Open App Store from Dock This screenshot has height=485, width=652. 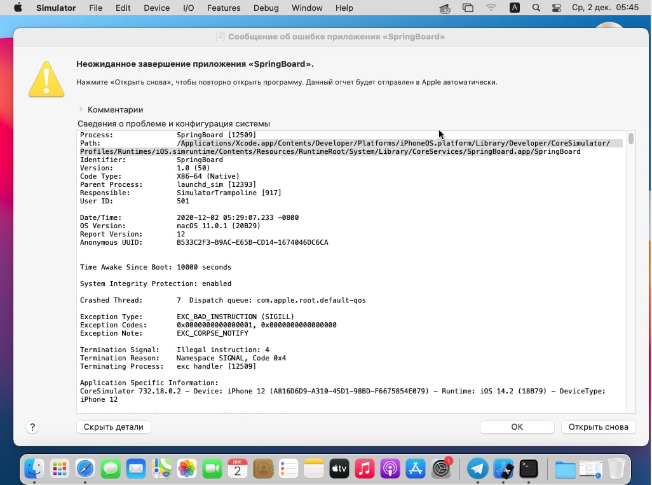coord(416,468)
